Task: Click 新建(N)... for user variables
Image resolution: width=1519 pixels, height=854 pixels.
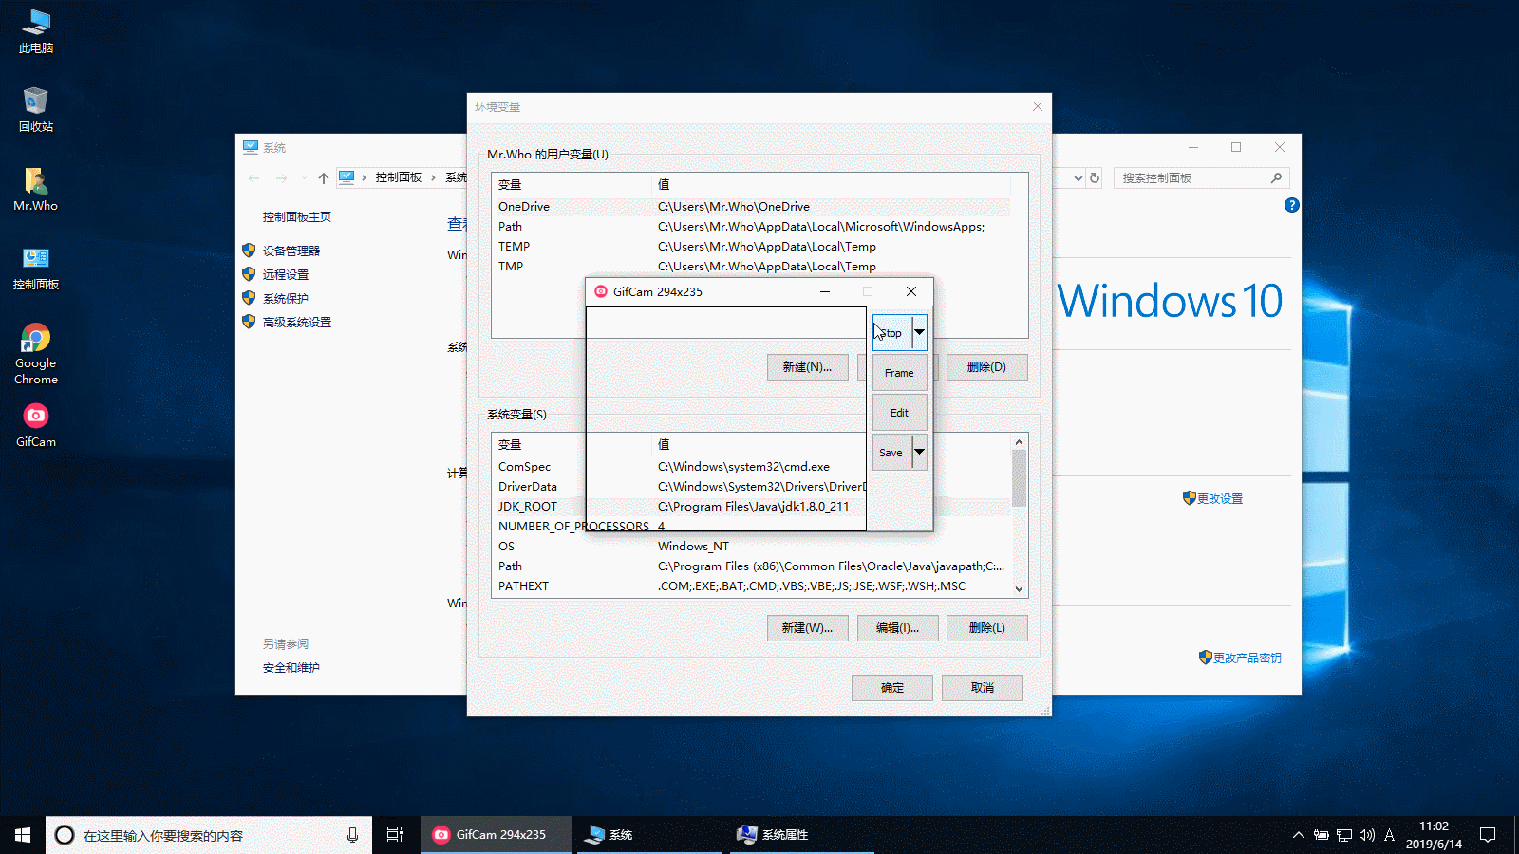Action: pos(807,367)
